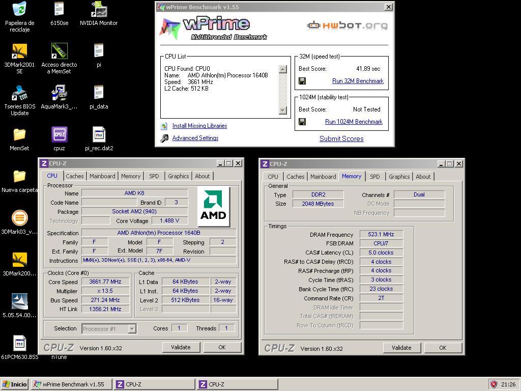
Task: Click the AMD logo in CPU-Z
Action: pos(213,206)
